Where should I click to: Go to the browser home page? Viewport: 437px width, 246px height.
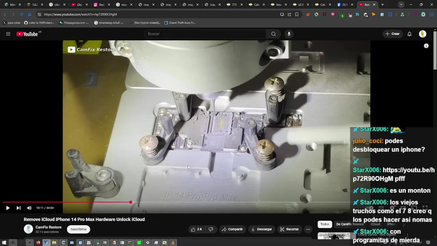(29, 14)
